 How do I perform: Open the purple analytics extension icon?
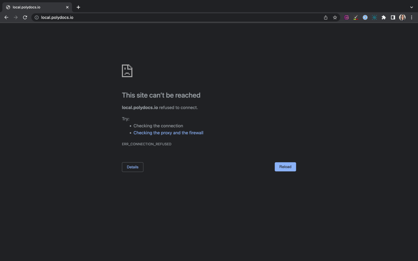coord(346,17)
